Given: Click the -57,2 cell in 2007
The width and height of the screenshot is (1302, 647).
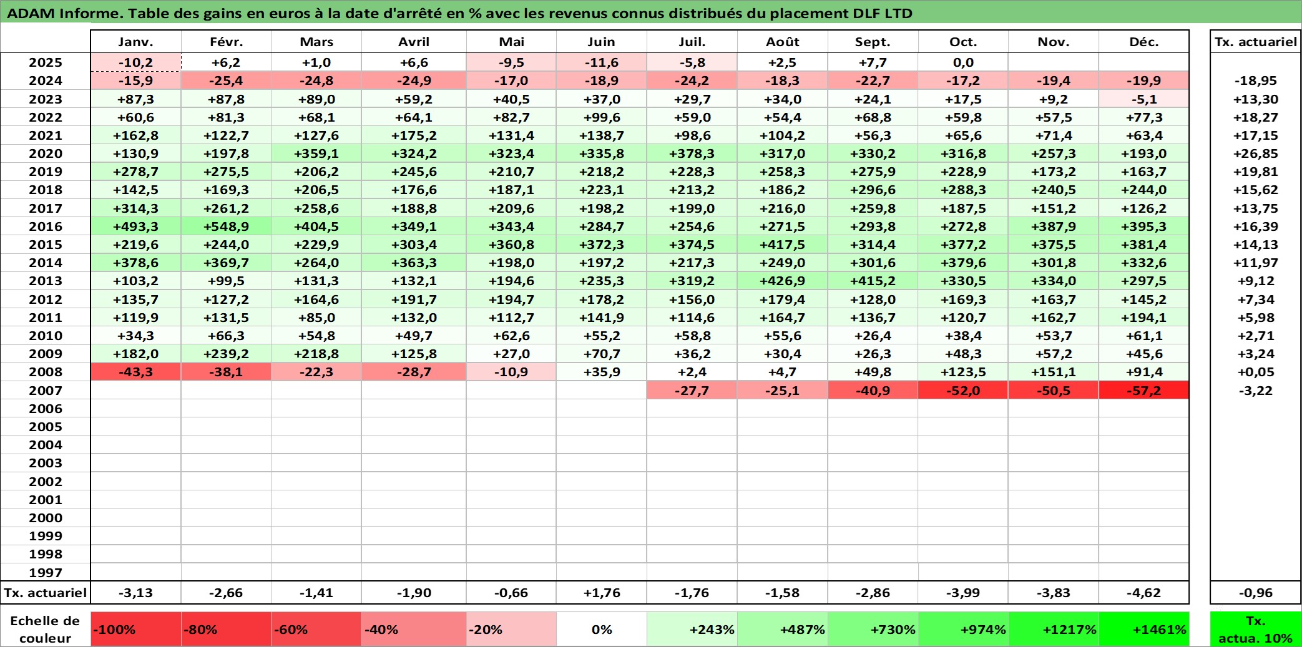Looking at the screenshot, I should tap(1143, 391).
